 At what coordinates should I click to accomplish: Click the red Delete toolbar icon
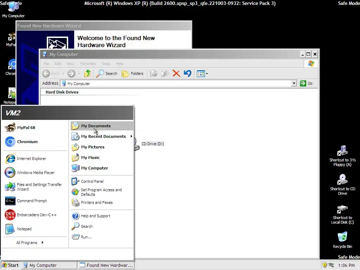pos(176,73)
